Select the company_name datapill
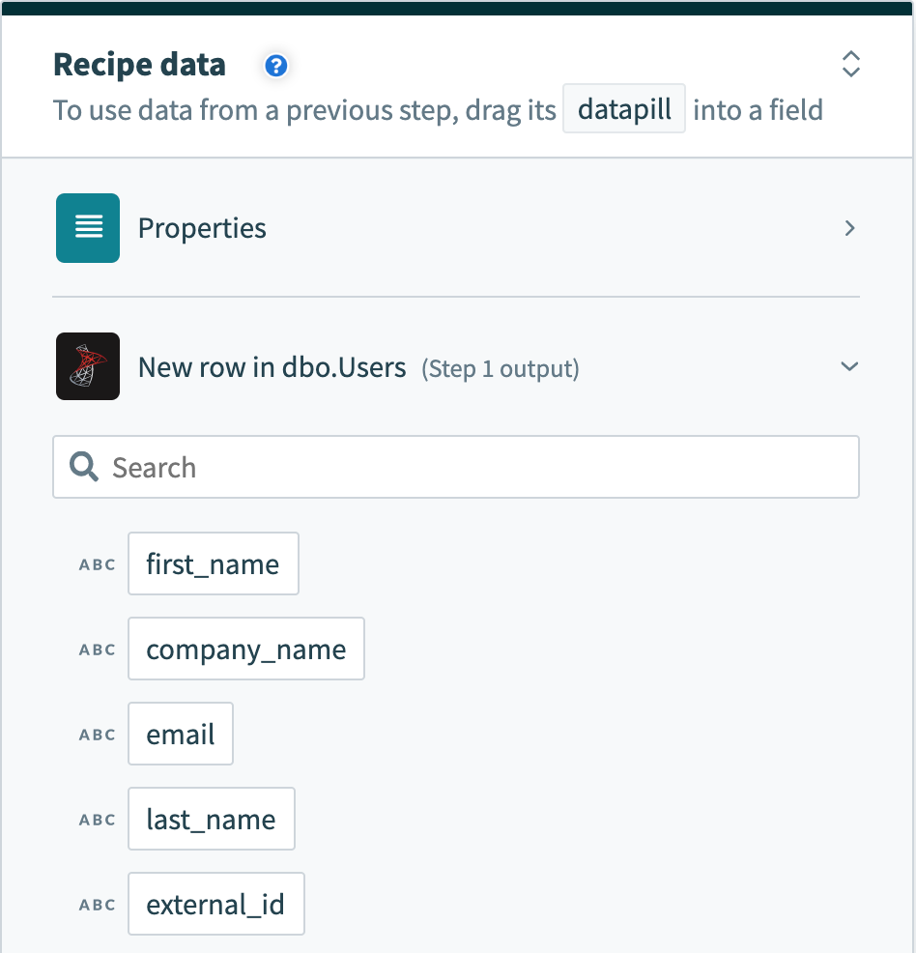This screenshot has width=916, height=953. (245, 650)
